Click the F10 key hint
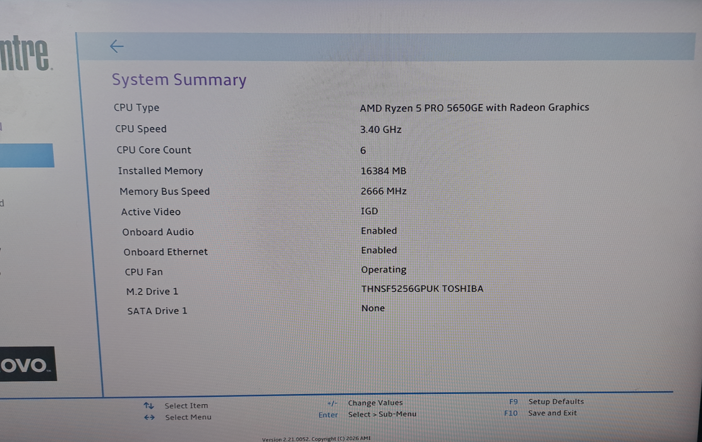The height and width of the screenshot is (442, 702). click(x=511, y=413)
